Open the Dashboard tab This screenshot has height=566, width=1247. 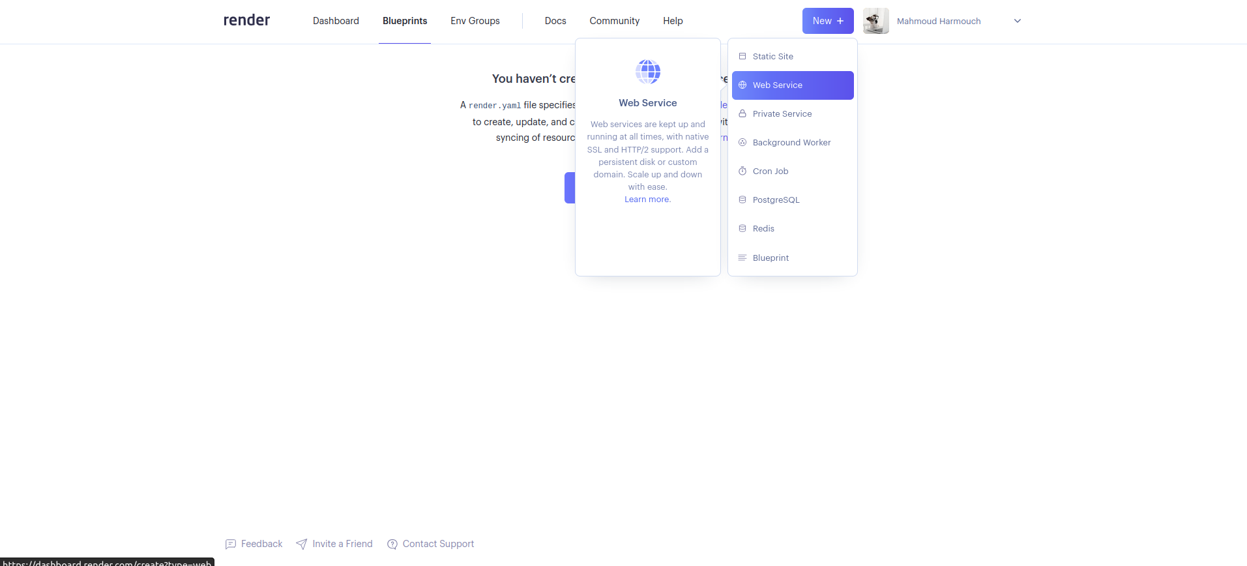point(336,21)
